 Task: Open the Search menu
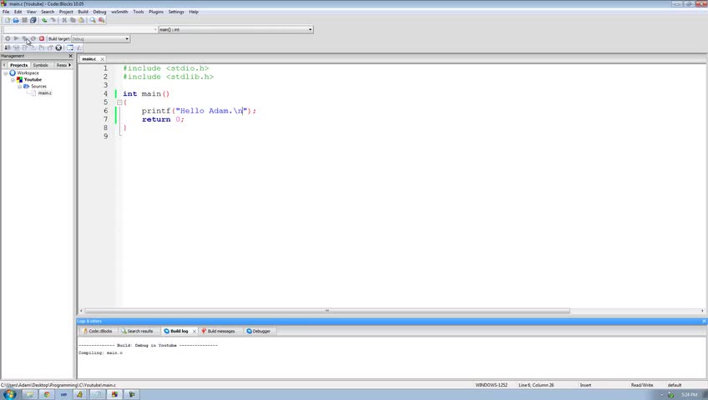(48, 12)
